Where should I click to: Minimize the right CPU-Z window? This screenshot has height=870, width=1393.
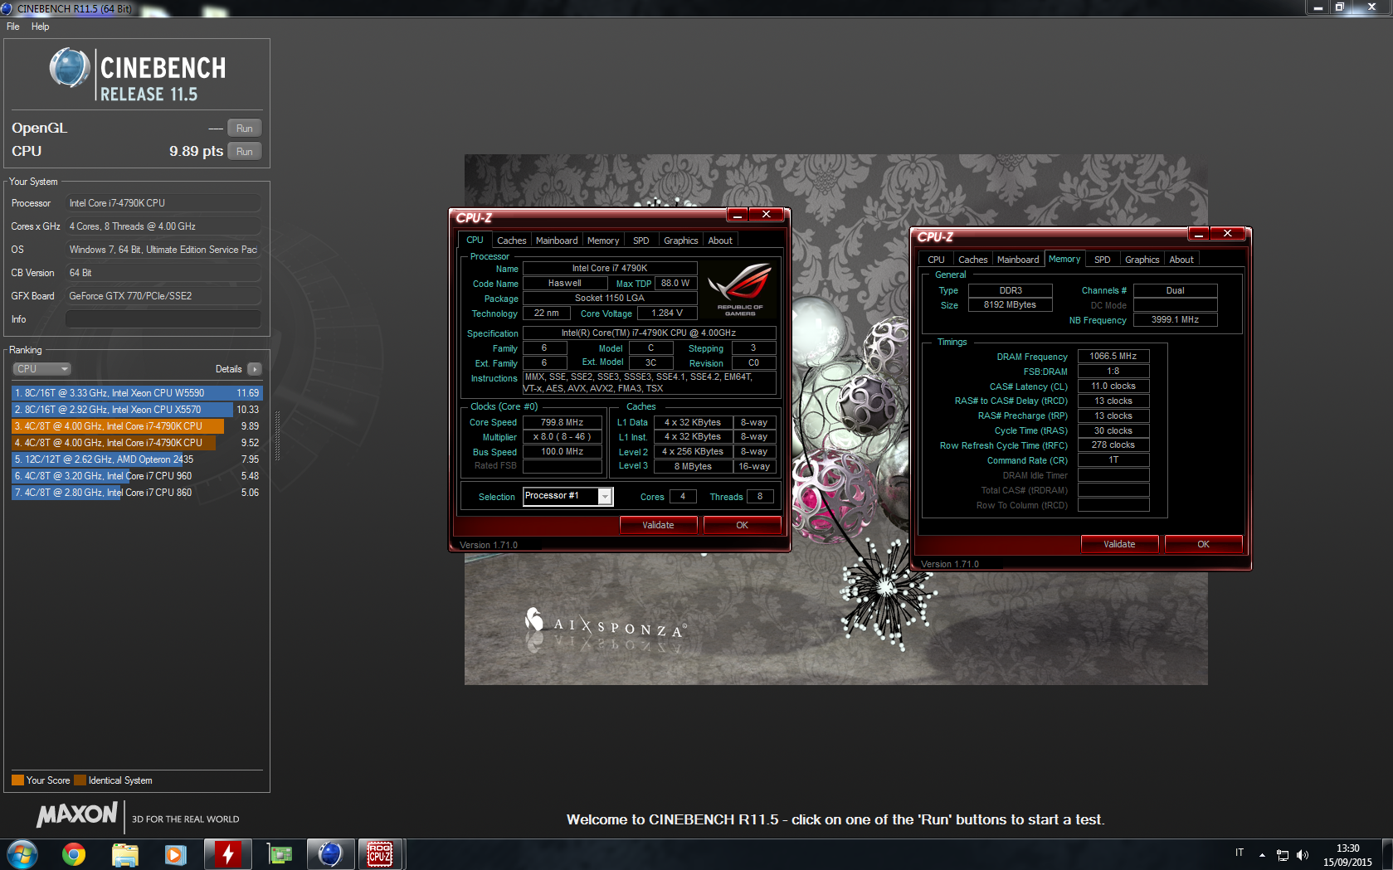(1198, 234)
